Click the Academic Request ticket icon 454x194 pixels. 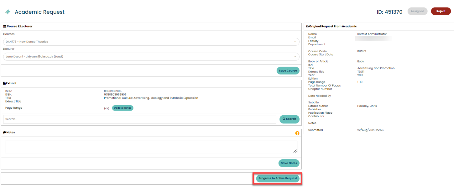pos(8,12)
